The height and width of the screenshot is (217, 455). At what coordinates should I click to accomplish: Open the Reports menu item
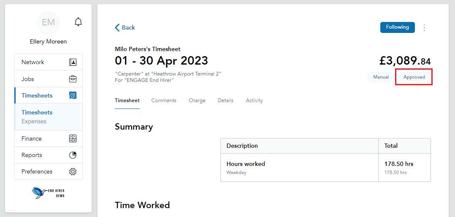tap(48, 155)
